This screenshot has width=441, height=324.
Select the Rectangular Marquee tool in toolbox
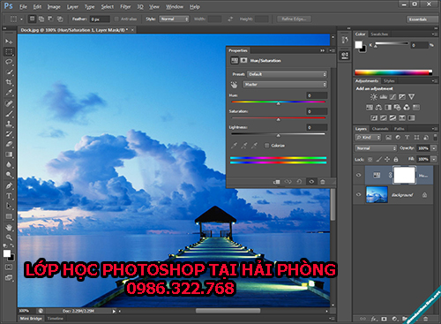click(x=9, y=52)
